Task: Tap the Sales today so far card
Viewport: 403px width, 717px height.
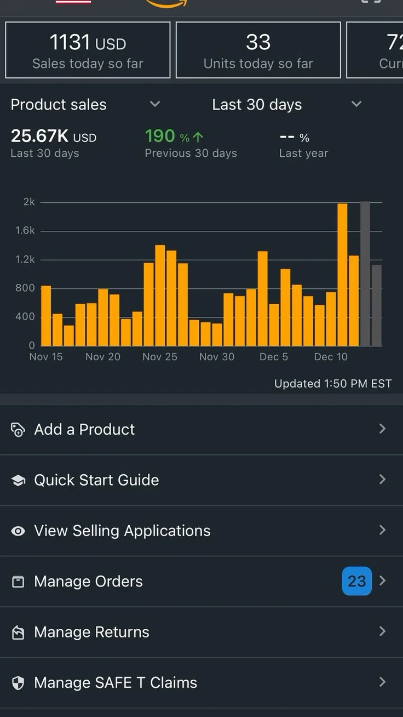Action: [x=88, y=50]
